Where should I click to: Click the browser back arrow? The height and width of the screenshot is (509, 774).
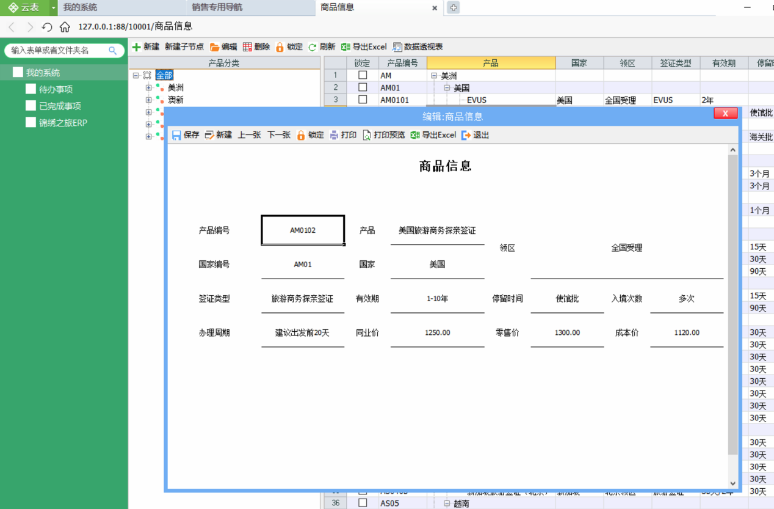pyautogui.click(x=12, y=27)
